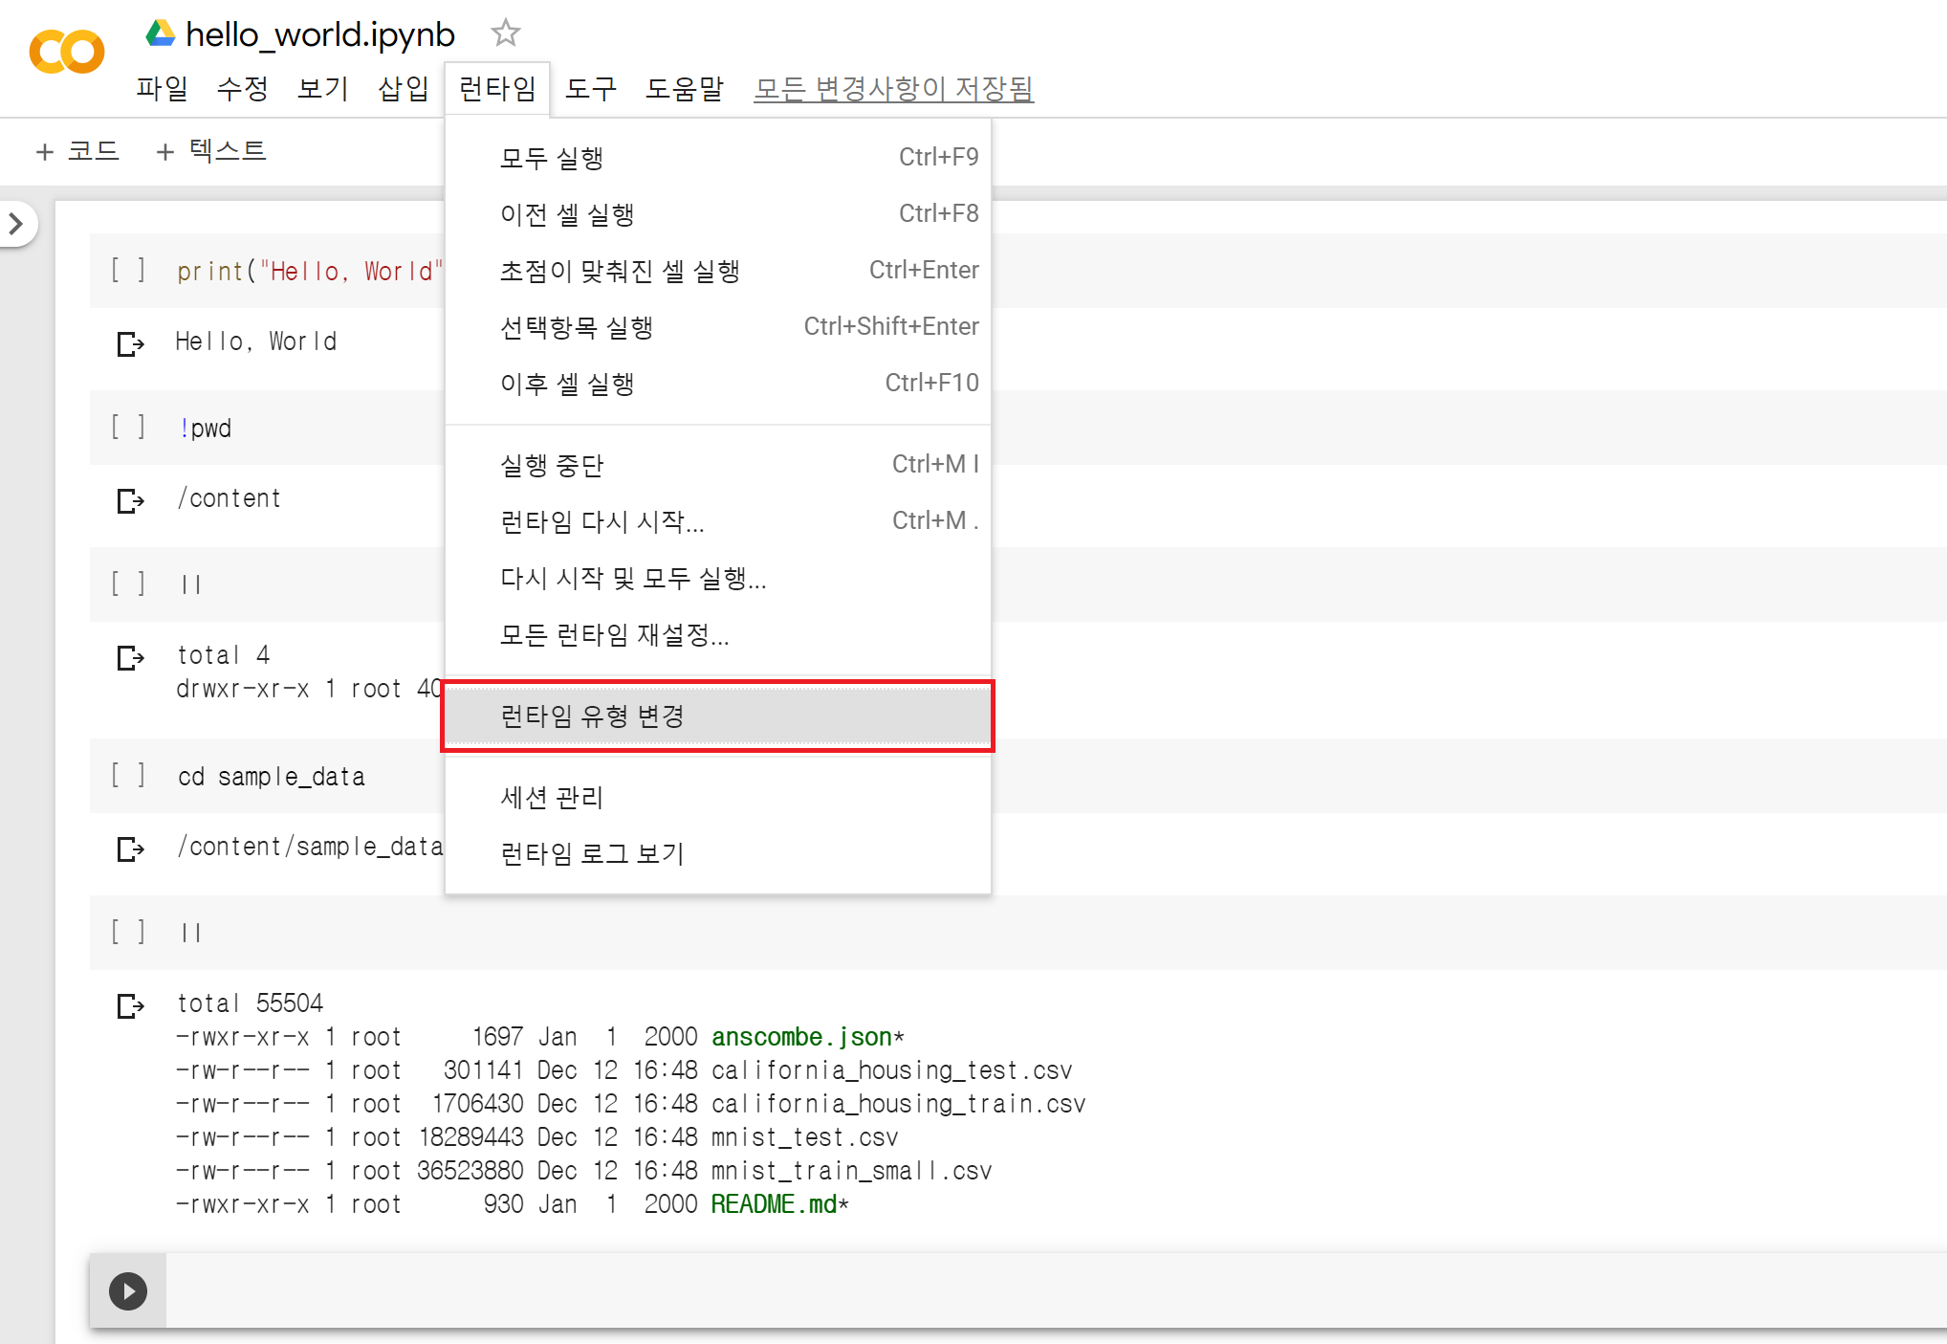Add a text cell with + 텍스트
The width and height of the screenshot is (1947, 1344).
click(211, 151)
